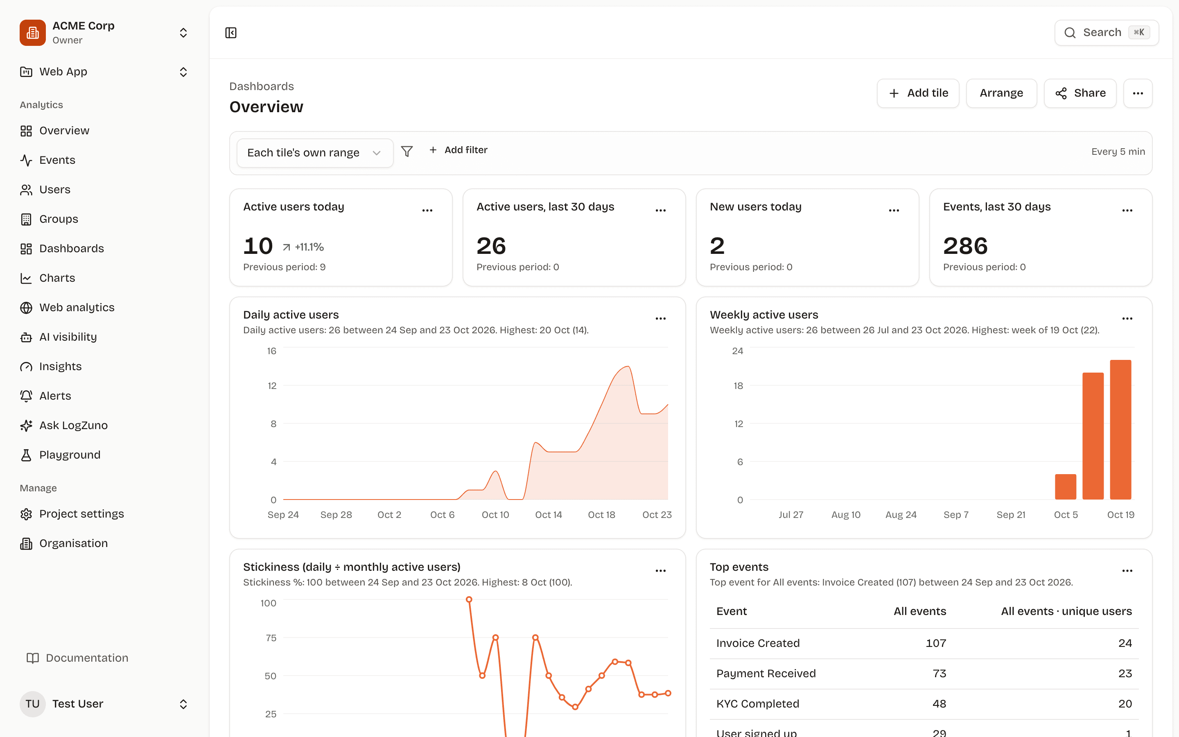
Task: Open Top events tile options menu
Action: point(1127,571)
